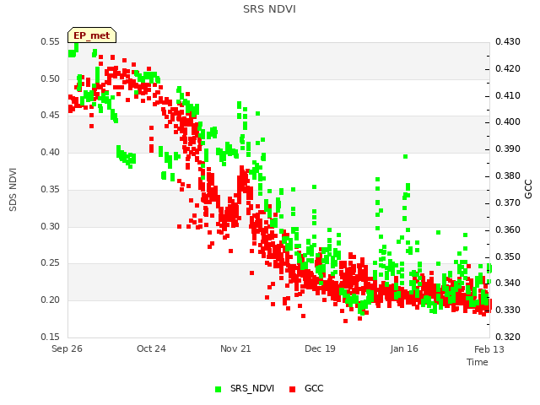The height and width of the screenshot is (405, 540).
Task: Click the SDS NDVI left axis title
Action: (13, 189)
